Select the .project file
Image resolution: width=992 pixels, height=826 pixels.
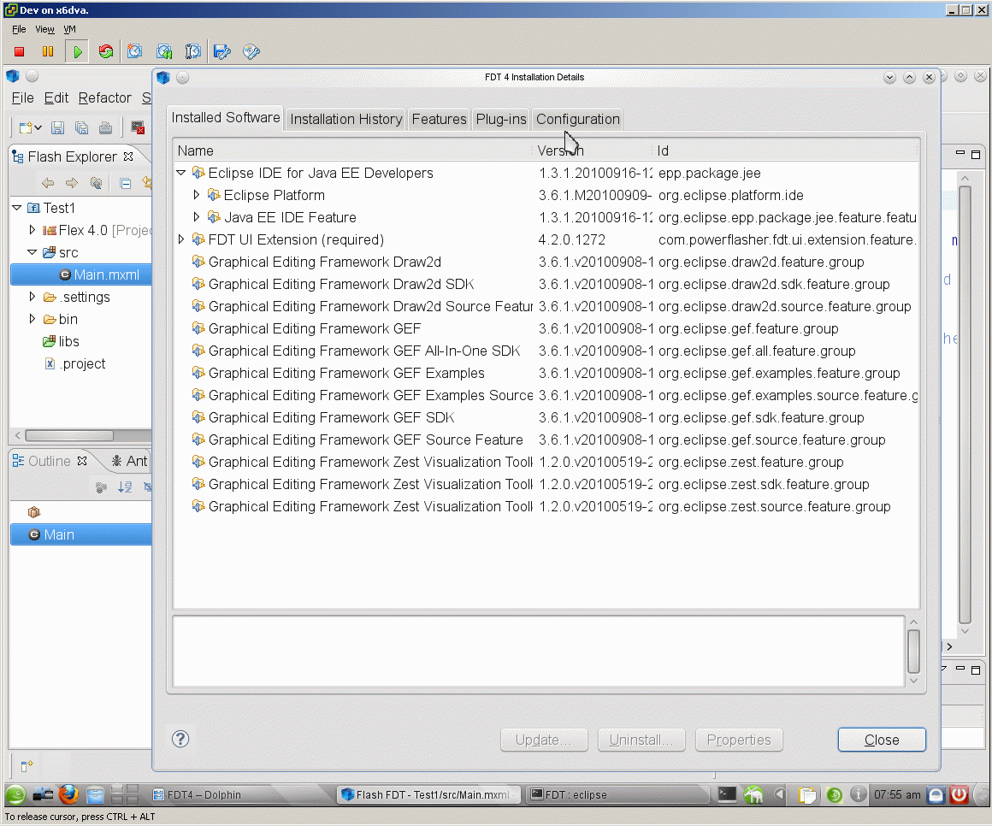82,363
